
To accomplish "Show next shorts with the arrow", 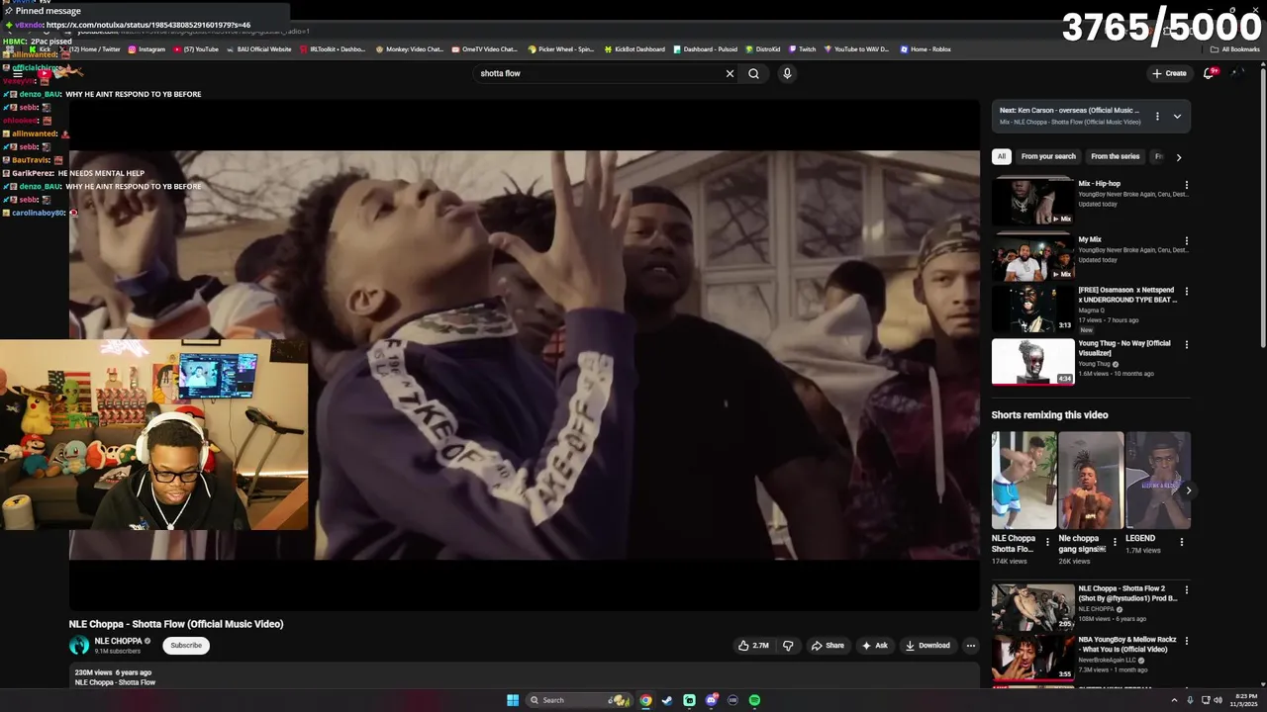I will (1189, 490).
